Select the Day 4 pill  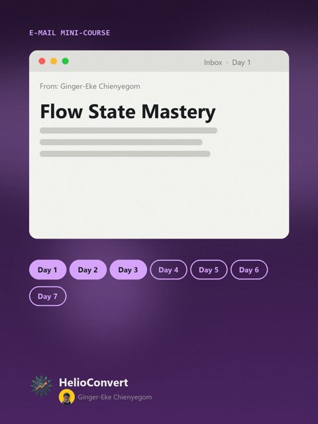pyautogui.click(x=168, y=270)
